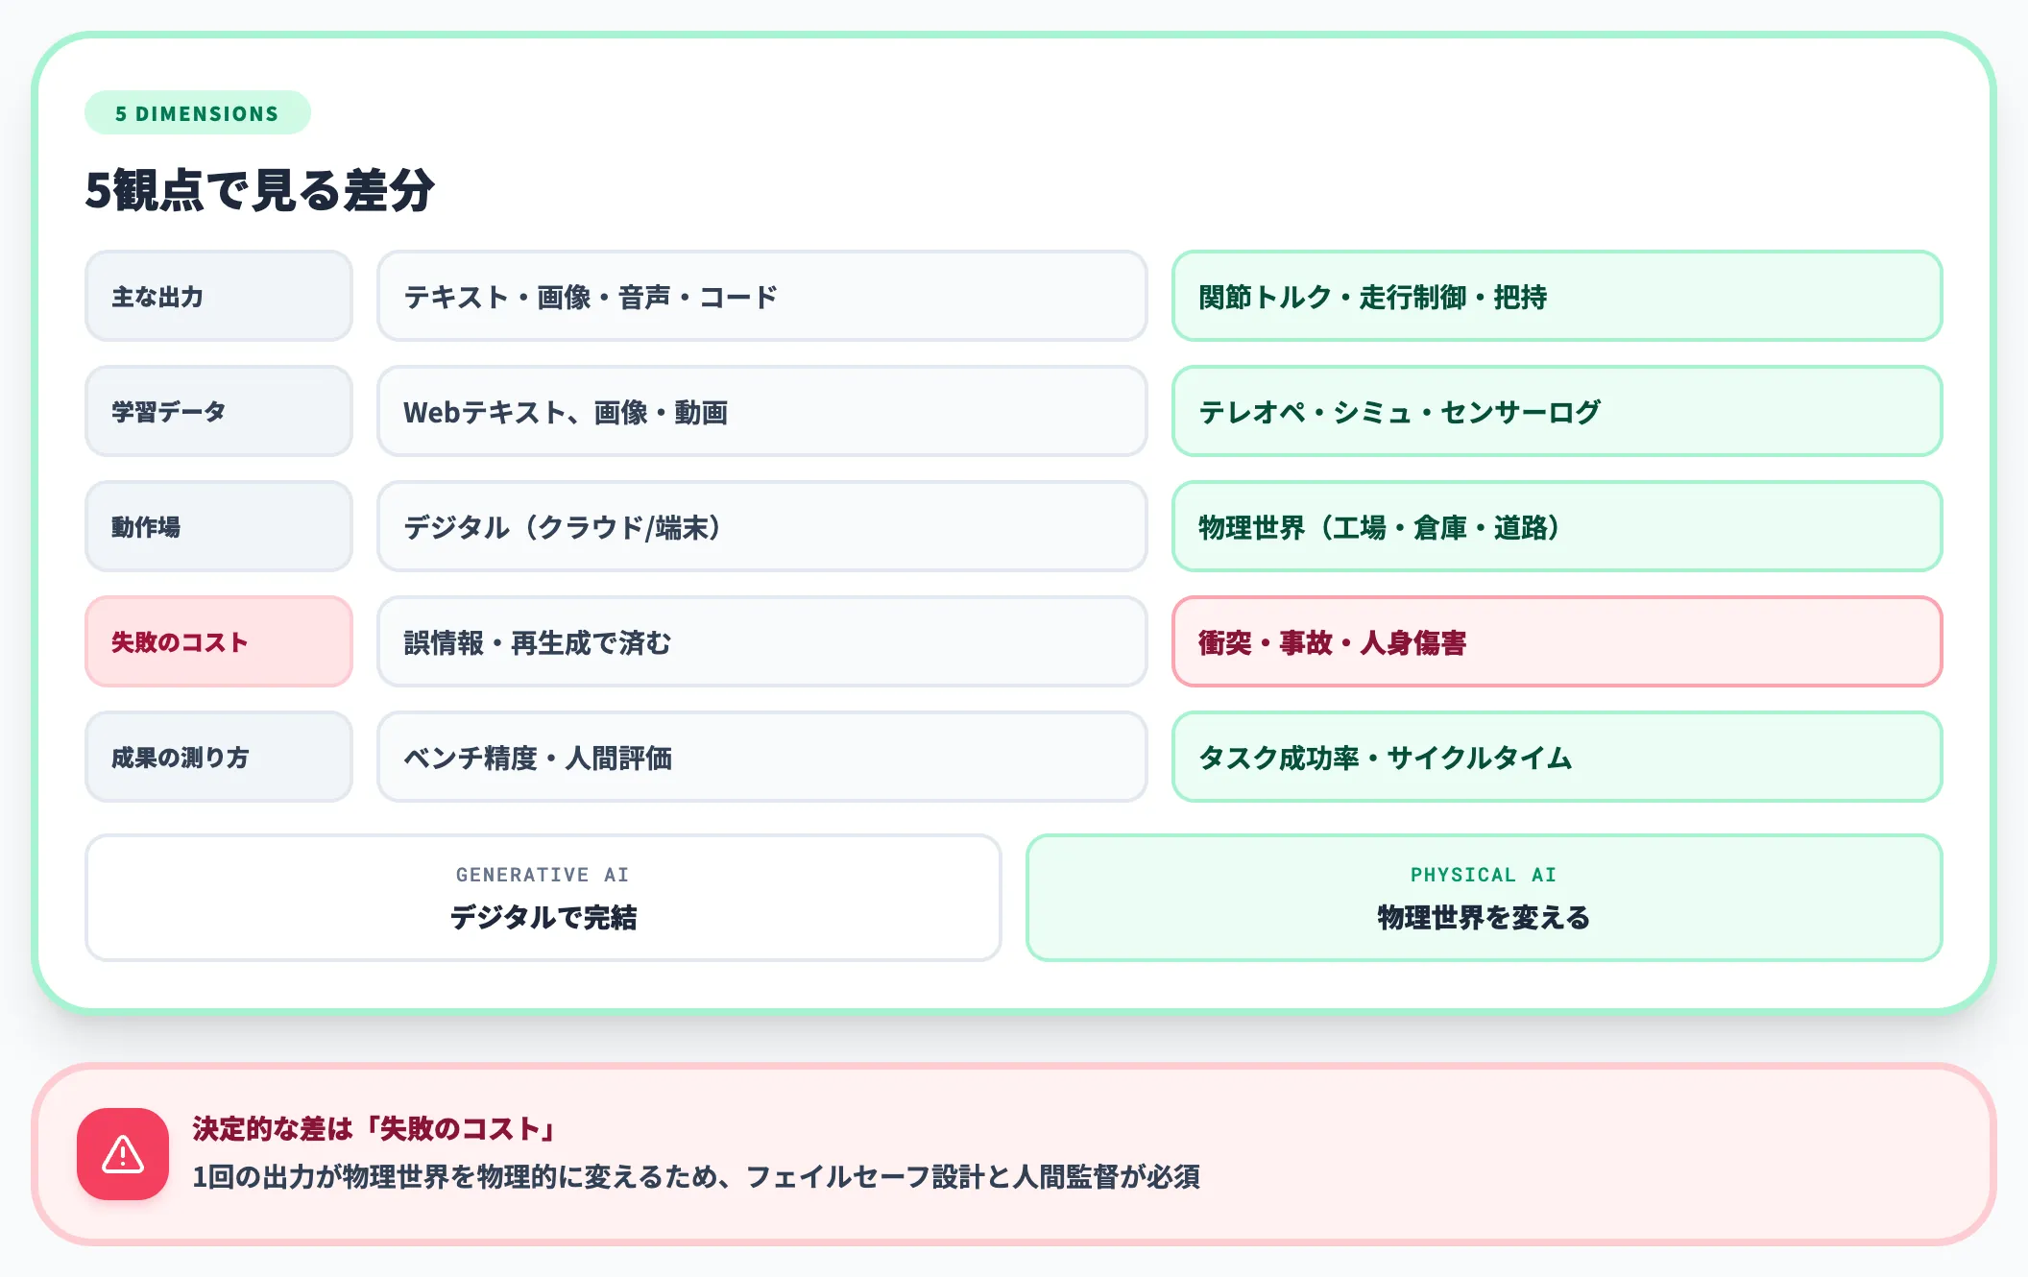The height and width of the screenshot is (1277, 2028).
Task: Click the 学習データ row label
Action: pyautogui.click(x=219, y=412)
